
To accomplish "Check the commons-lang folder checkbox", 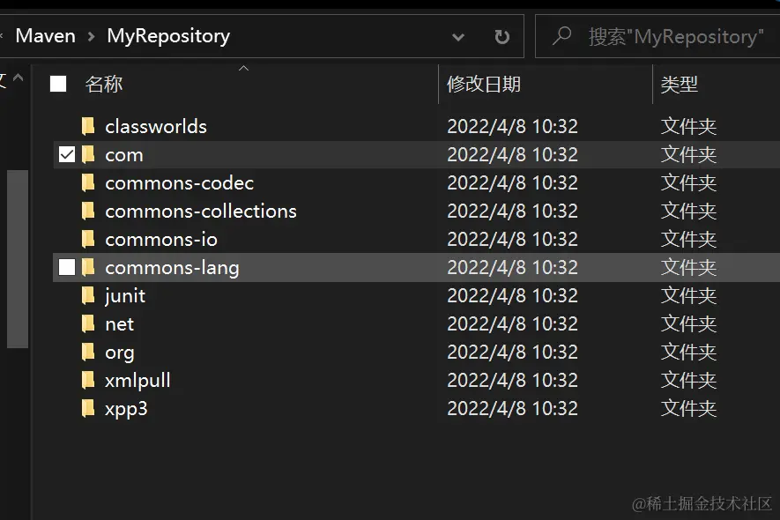I will [x=67, y=267].
